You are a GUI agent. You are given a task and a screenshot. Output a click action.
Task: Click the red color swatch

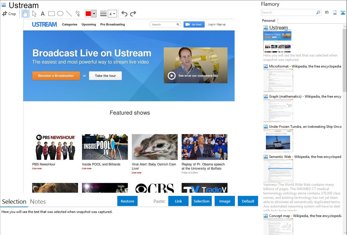click(x=88, y=14)
